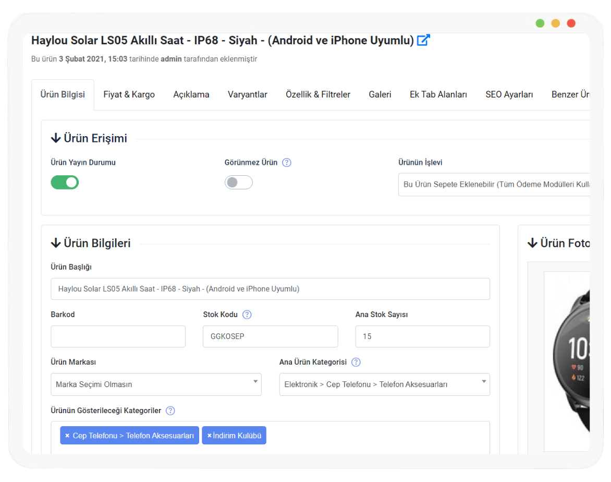Remove İndirim Kulübü category tag

(210, 436)
